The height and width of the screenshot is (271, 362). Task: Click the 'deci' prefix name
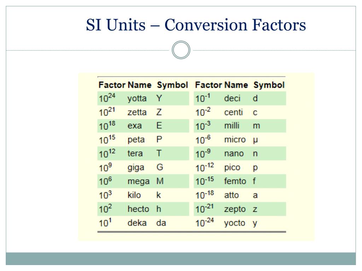coord(232,98)
